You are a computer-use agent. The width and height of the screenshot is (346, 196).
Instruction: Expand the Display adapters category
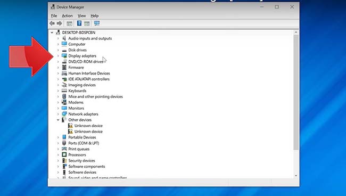point(58,55)
